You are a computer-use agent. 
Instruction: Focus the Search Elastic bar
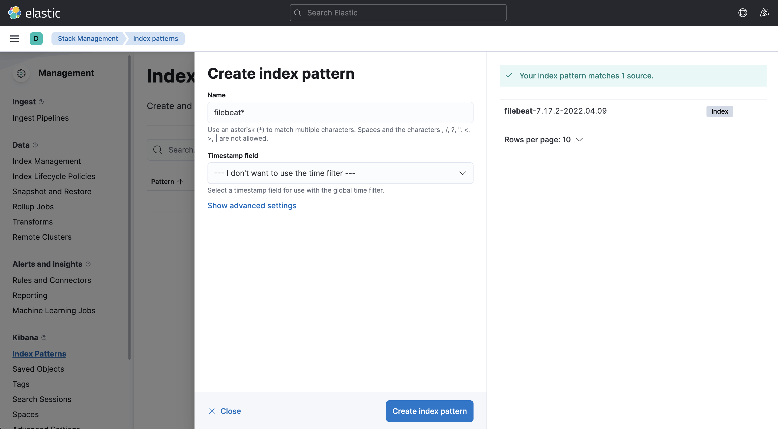[398, 13]
